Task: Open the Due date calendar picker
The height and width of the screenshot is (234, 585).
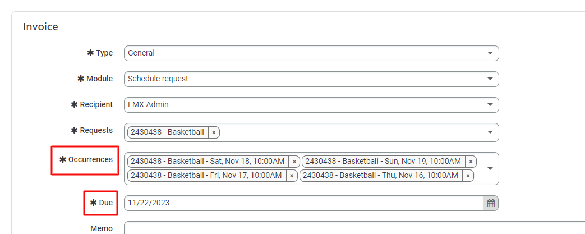Action: [x=491, y=203]
